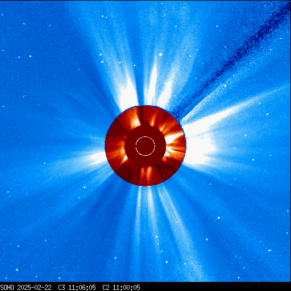Click the white solar disk circle outline
This screenshot has width=291, height=291.
pyautogui.click(x=145, y=146)
